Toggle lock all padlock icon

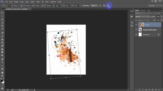click(148, 20)
